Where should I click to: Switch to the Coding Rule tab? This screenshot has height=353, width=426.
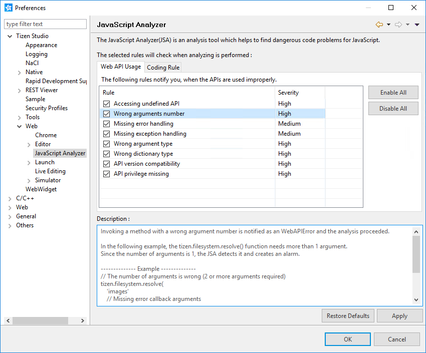(163, 68)
